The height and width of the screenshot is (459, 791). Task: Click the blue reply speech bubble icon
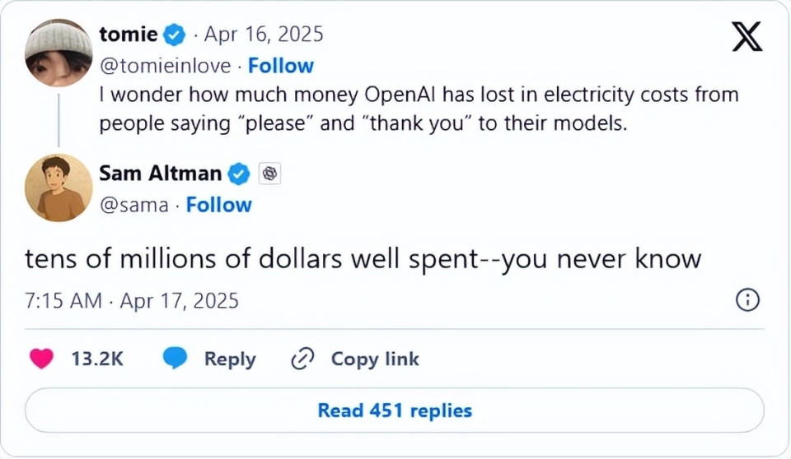click(175, 359)
